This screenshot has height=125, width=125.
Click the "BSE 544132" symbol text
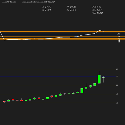(49, 2)
